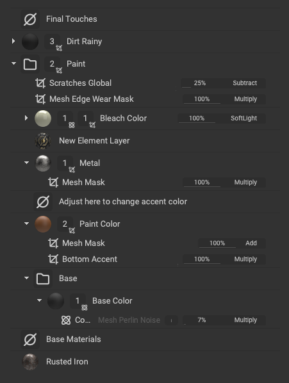This screenshot has width=289, height=383.
Task: Click the accent color note separator icon
Action: coord(43,202)
